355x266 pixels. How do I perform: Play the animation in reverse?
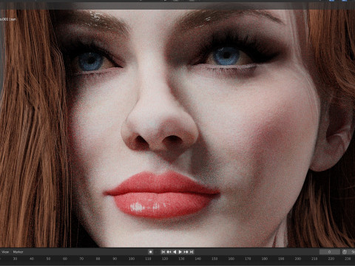click(175, 252)
